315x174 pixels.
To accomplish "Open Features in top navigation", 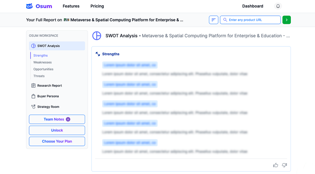I will click(71, 6).
